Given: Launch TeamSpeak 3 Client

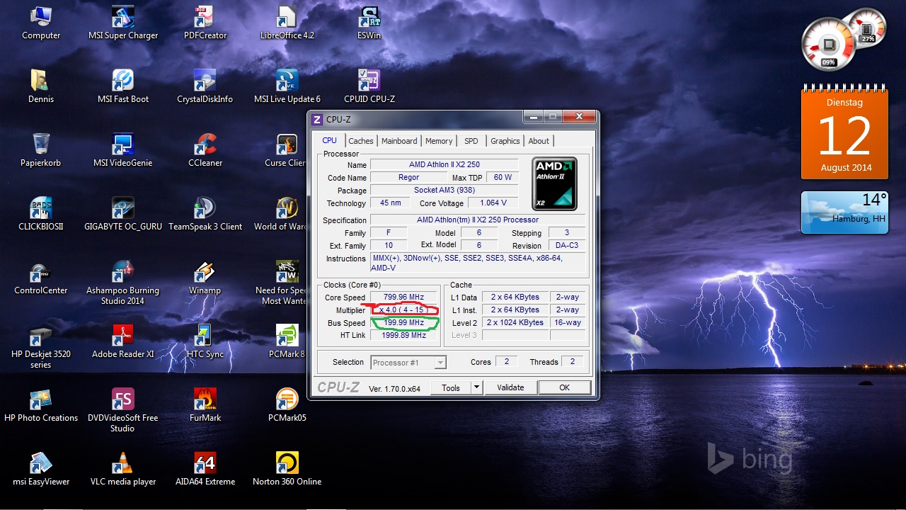Looking at the screenshot, I should 205,214.
